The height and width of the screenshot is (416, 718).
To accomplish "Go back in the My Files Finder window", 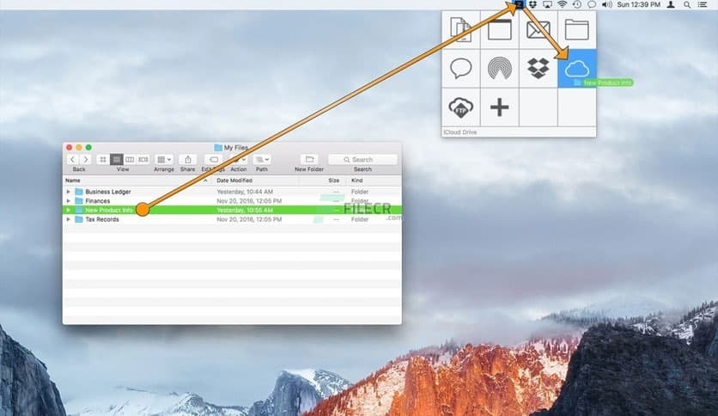I will 73,159.
